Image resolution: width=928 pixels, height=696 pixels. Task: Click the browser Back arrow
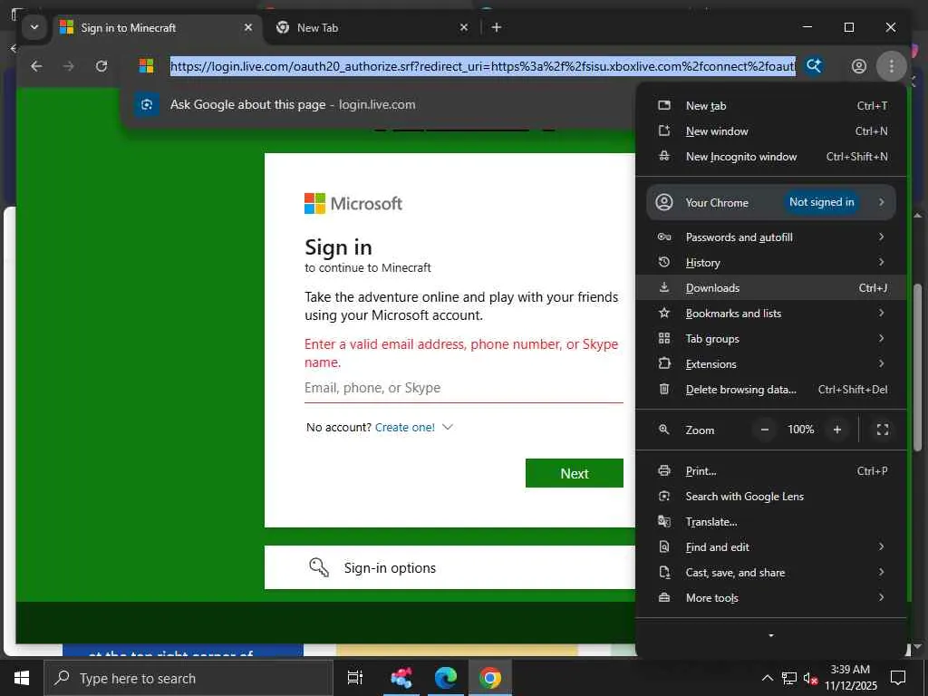pyautogui.click(x=36, y=66)
